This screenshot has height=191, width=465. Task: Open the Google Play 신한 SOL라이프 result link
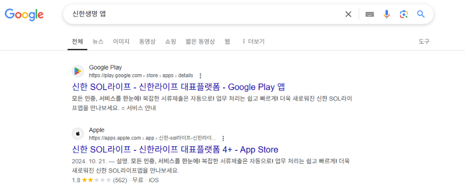pos(178,86)
